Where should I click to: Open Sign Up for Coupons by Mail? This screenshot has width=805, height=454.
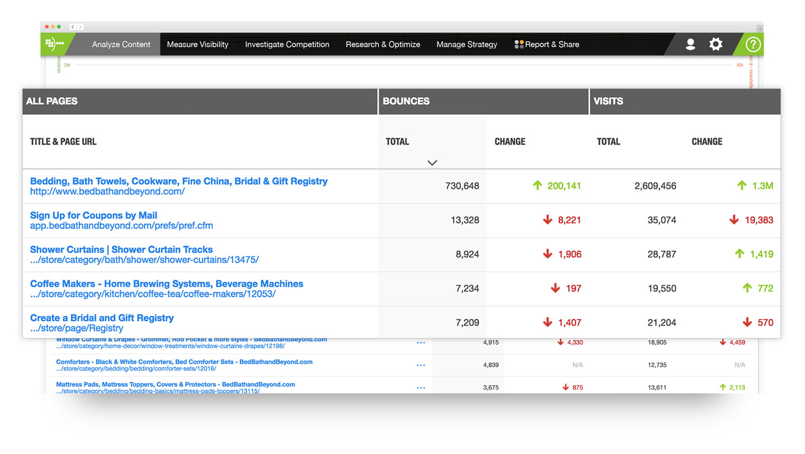pyautogui.click(x=94, y=216)
